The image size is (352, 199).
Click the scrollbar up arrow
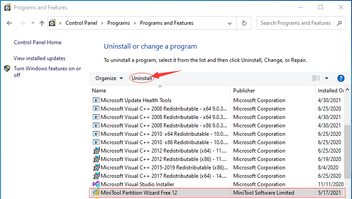coord(347,89)
